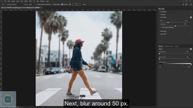Image resolution: width=193 pixels, height=108 pixels.
Task: Open the Layer menu
Action: click(x=17, y=1)
